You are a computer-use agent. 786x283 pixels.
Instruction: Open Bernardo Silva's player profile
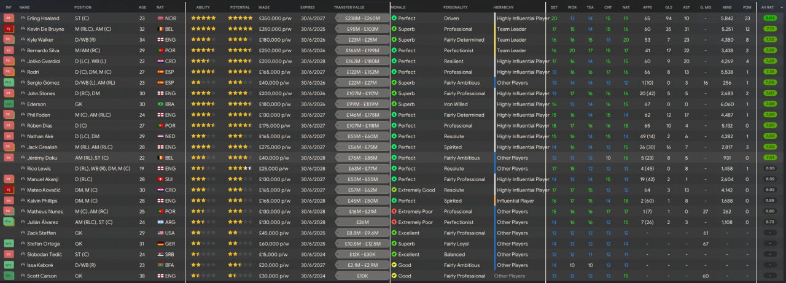click(x=41, y=50)
